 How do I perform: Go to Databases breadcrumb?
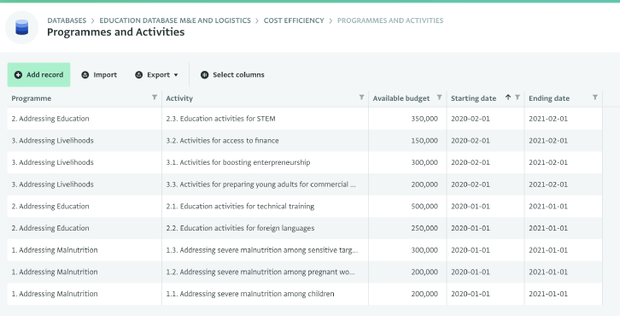click(67, 20)
